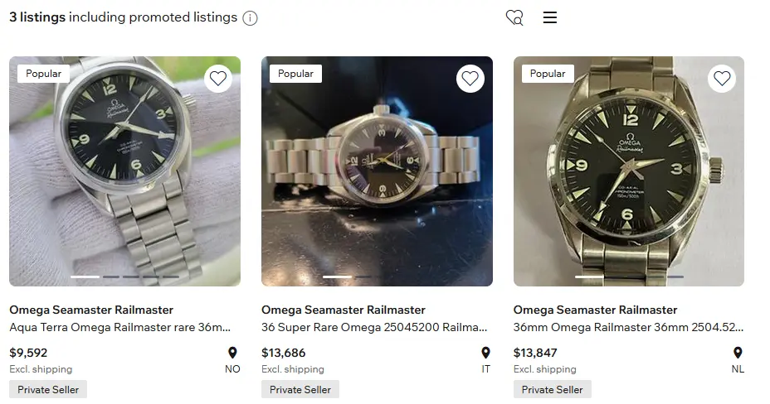The image size is (770, 404).
Task: Open the 36 Super Rare Omega listing title
Action: tap(372, 327)
